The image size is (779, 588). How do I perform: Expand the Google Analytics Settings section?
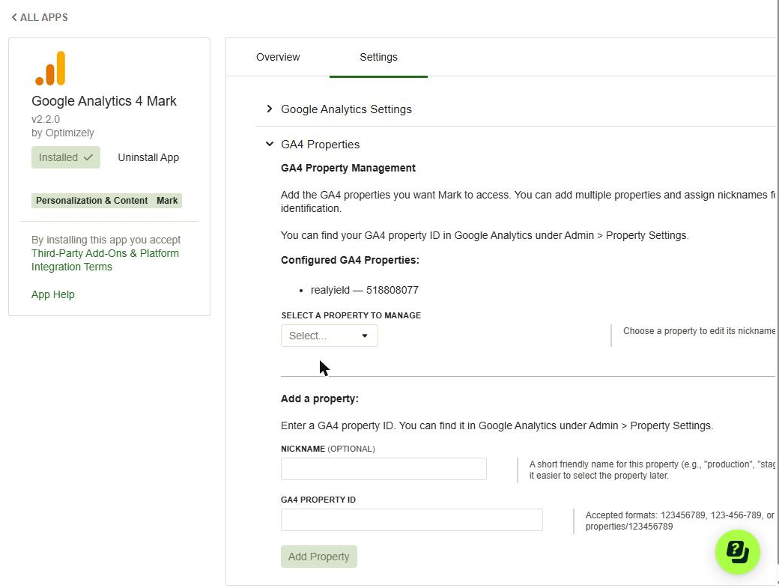pos(346,109)
